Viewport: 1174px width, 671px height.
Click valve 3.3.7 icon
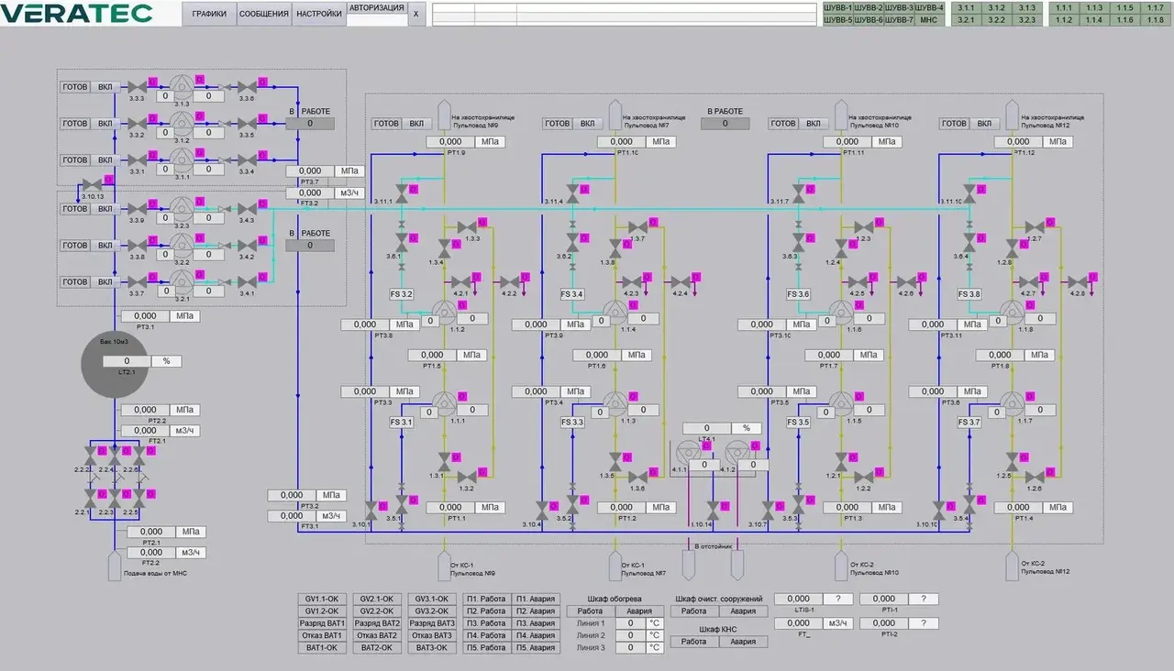point(138,282)
